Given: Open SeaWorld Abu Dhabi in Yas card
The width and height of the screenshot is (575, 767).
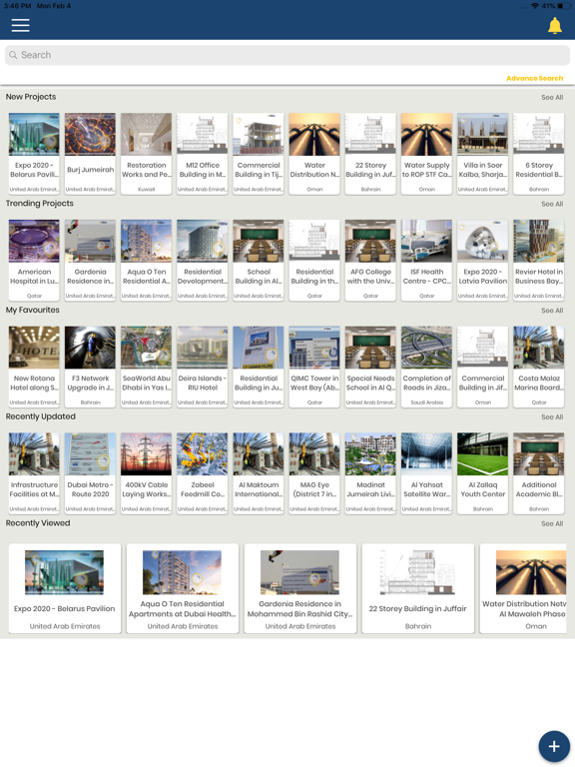Looking at the screenshot, I should (146, 367).
